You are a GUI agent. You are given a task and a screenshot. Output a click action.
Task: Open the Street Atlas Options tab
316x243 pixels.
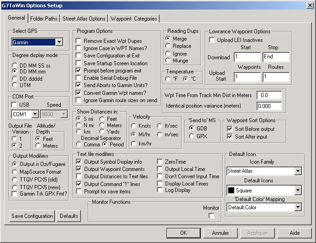coord(84,19)
